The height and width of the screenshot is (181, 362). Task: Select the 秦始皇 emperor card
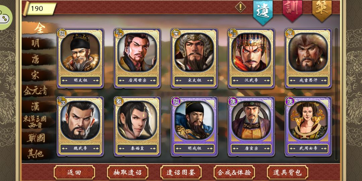click(x=137, y=126)
